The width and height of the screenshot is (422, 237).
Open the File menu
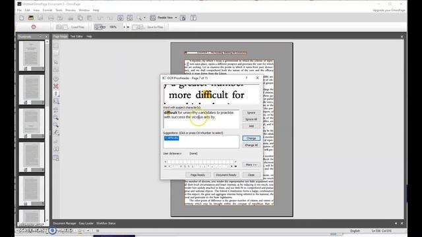click(19, 11)
